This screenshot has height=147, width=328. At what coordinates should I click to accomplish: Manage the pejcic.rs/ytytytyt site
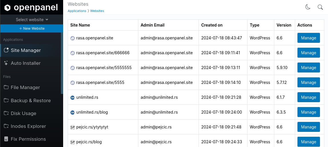tap(309, 127)
